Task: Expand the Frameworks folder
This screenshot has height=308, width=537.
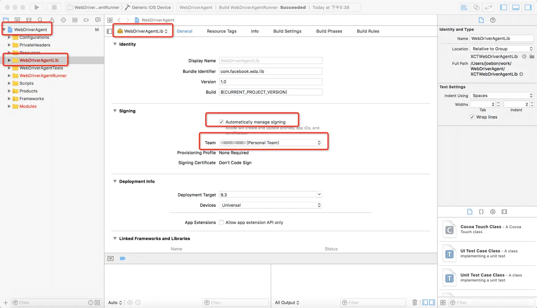Action: click(x=10, y=99)
